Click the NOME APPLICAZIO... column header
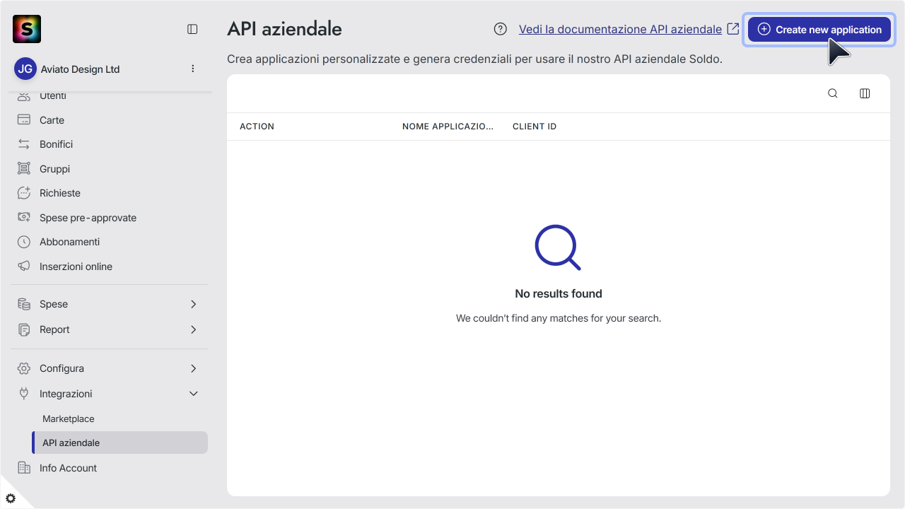 coord(448,127)
